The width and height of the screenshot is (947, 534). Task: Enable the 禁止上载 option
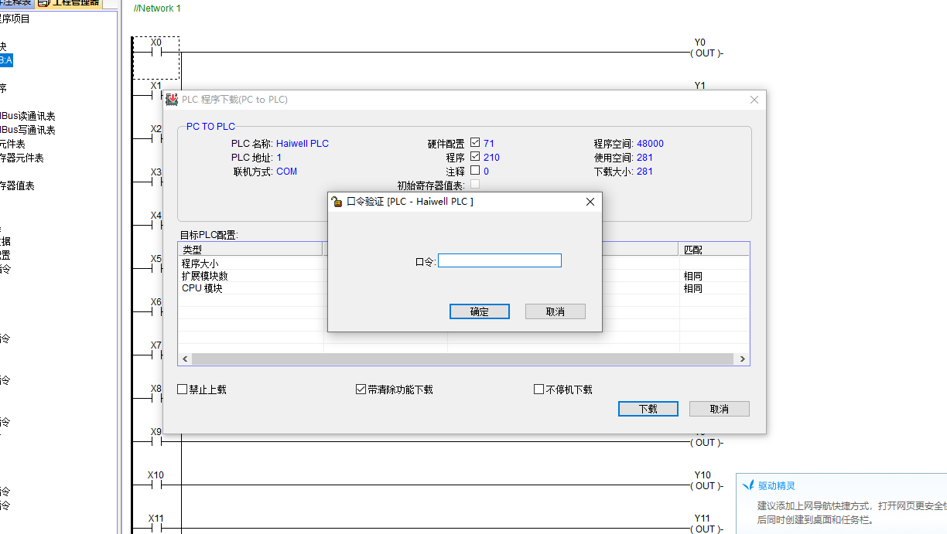tap(183, 389)
